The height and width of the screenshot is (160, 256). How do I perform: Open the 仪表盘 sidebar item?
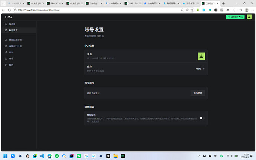pos(12,24)
